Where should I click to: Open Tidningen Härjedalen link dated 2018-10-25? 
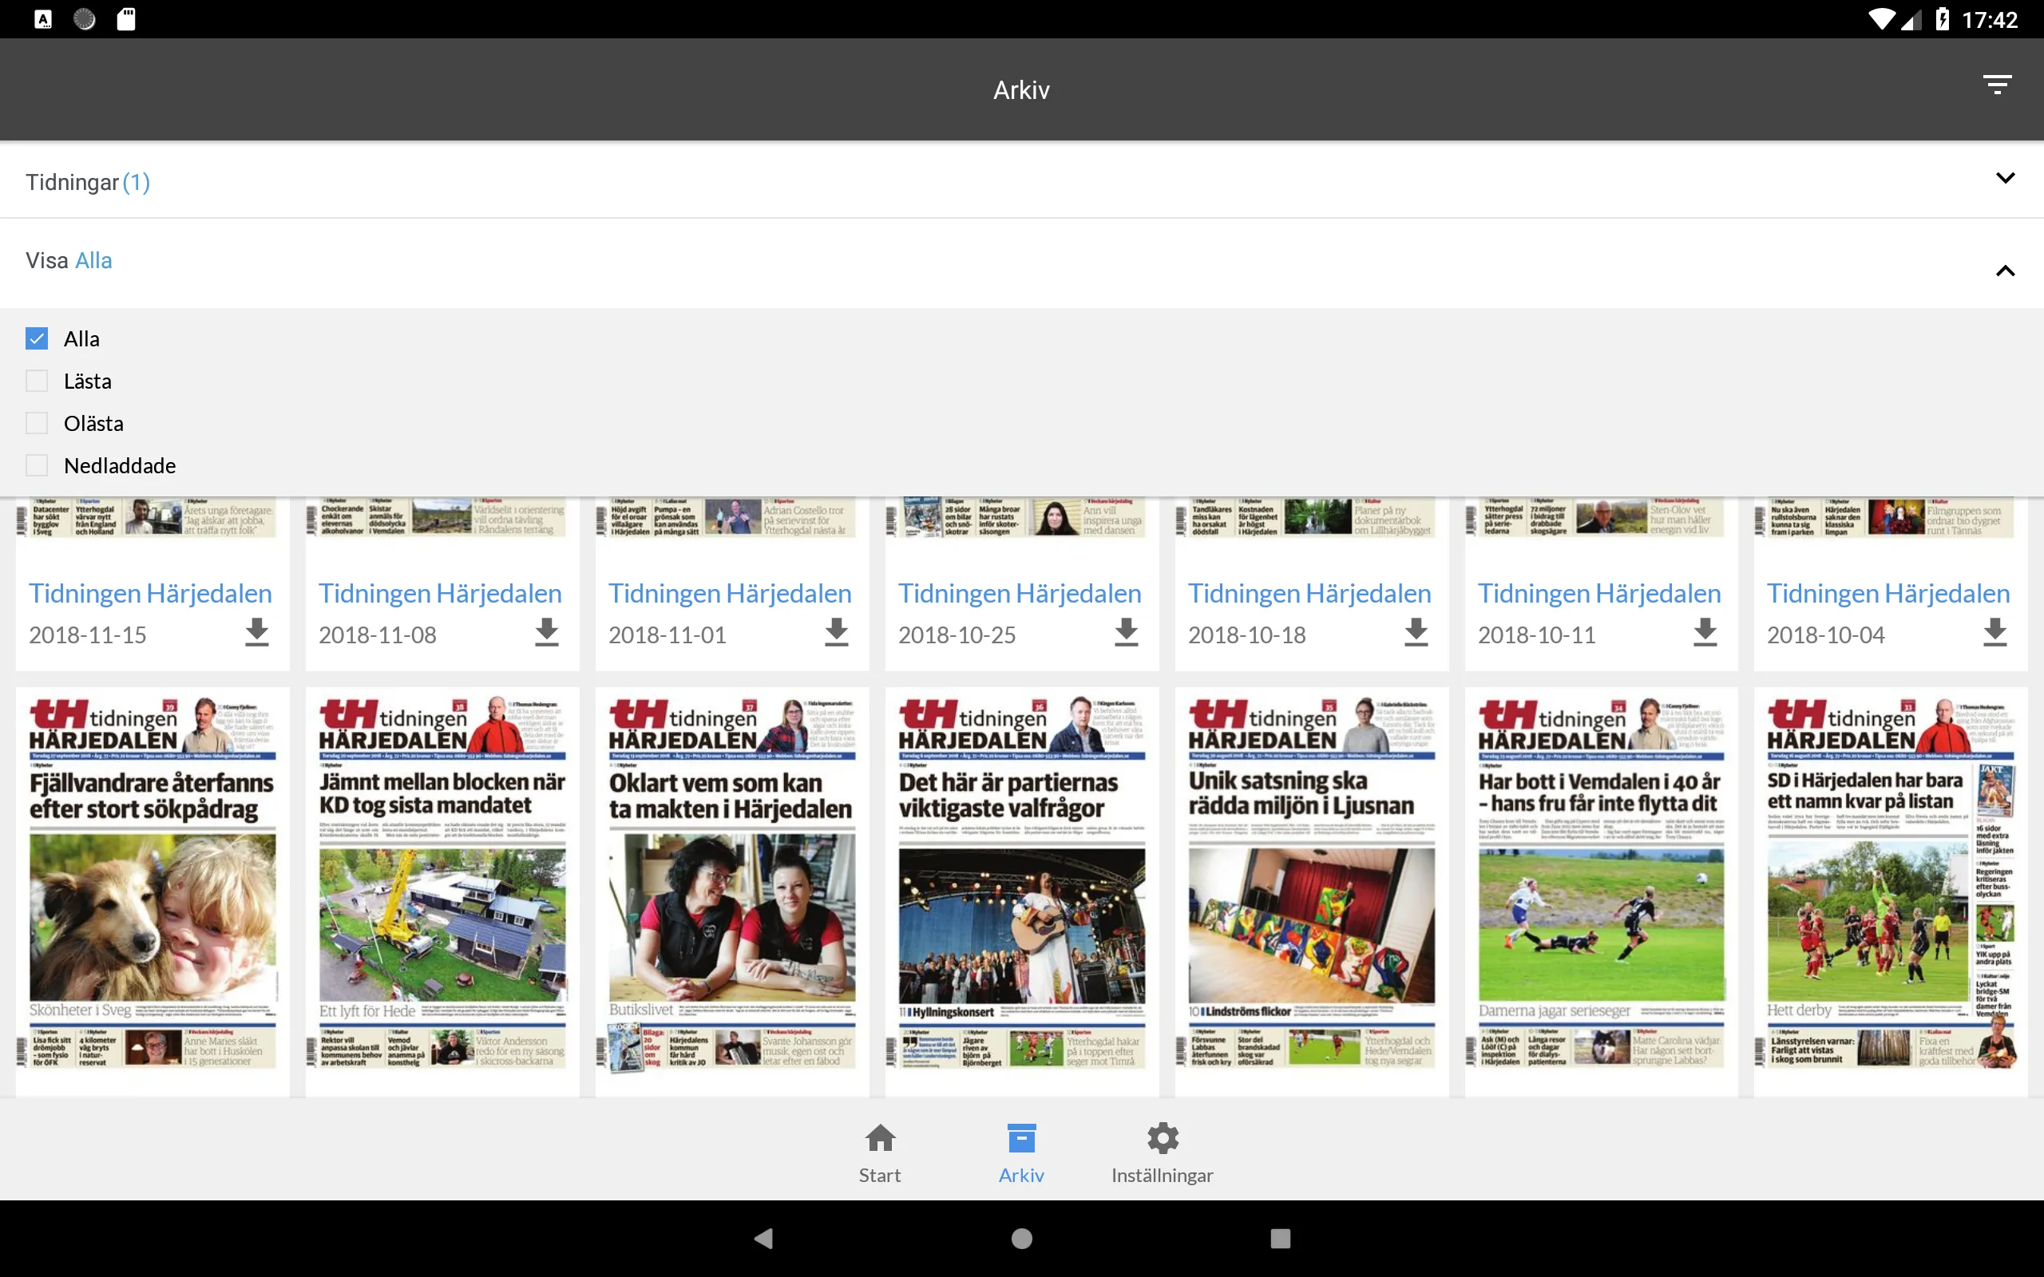tap(1020, 593)
